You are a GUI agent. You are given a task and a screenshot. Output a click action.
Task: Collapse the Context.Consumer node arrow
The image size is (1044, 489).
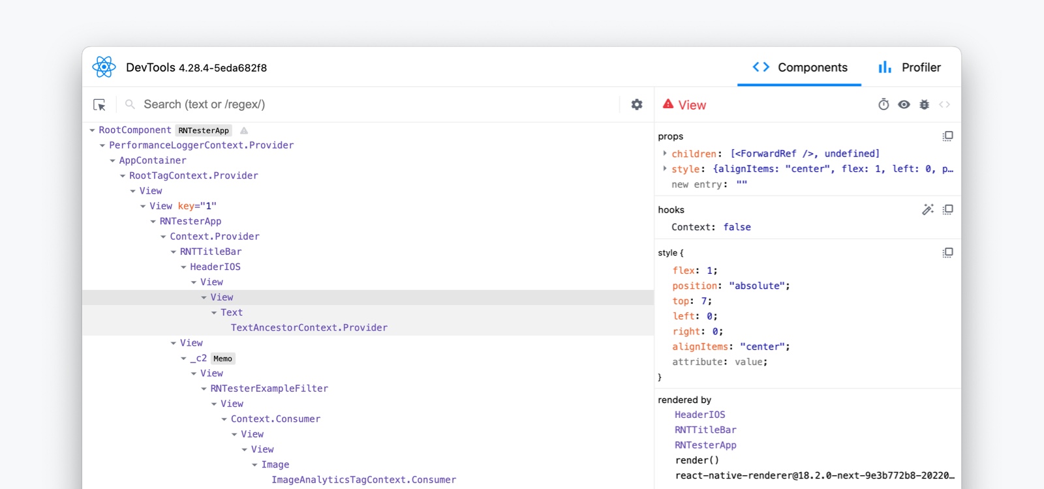tap(224, 419)
